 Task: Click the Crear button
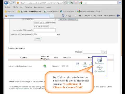point(37,39)
